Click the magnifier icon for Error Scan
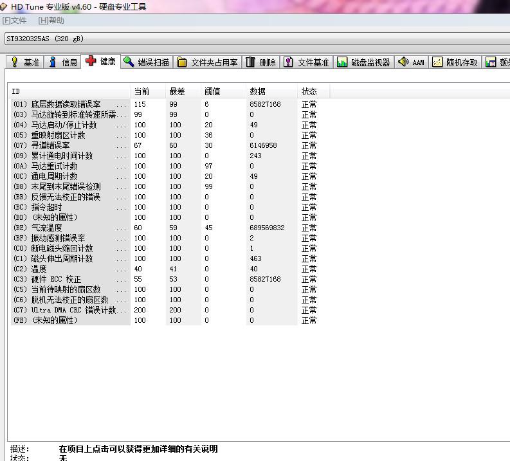This screenshot has width=510, height=461. click(x=129, y=62)
